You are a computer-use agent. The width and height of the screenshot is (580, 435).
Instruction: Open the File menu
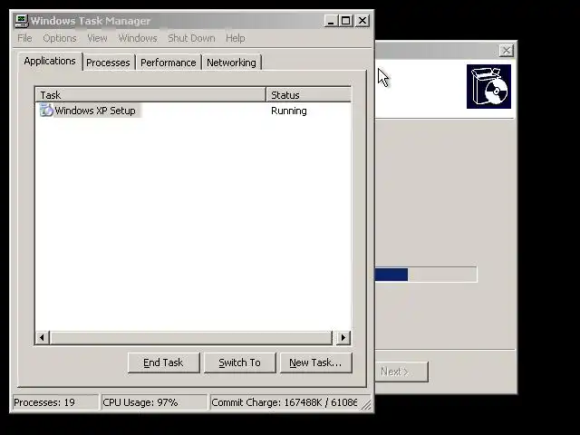24,38
